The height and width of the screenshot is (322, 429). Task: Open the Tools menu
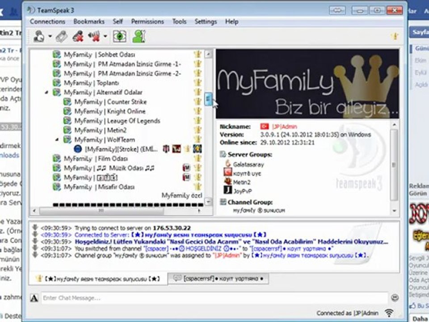pyautogui.click(x=180, y=21)
